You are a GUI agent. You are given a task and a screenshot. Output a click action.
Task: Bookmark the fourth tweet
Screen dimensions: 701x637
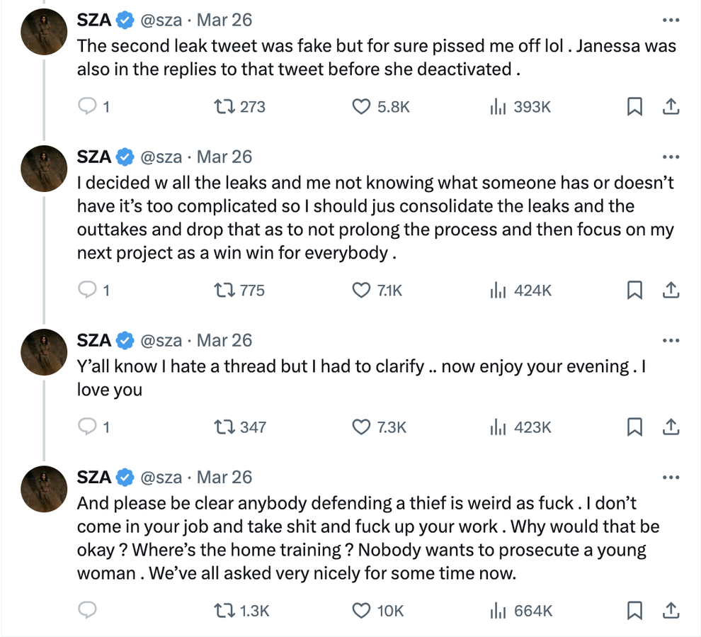(634, 609)
